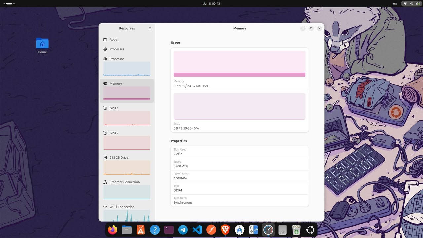Open Telegram from the dock
This screenshot has width=423, height=238.
click(x=183, y=230)
